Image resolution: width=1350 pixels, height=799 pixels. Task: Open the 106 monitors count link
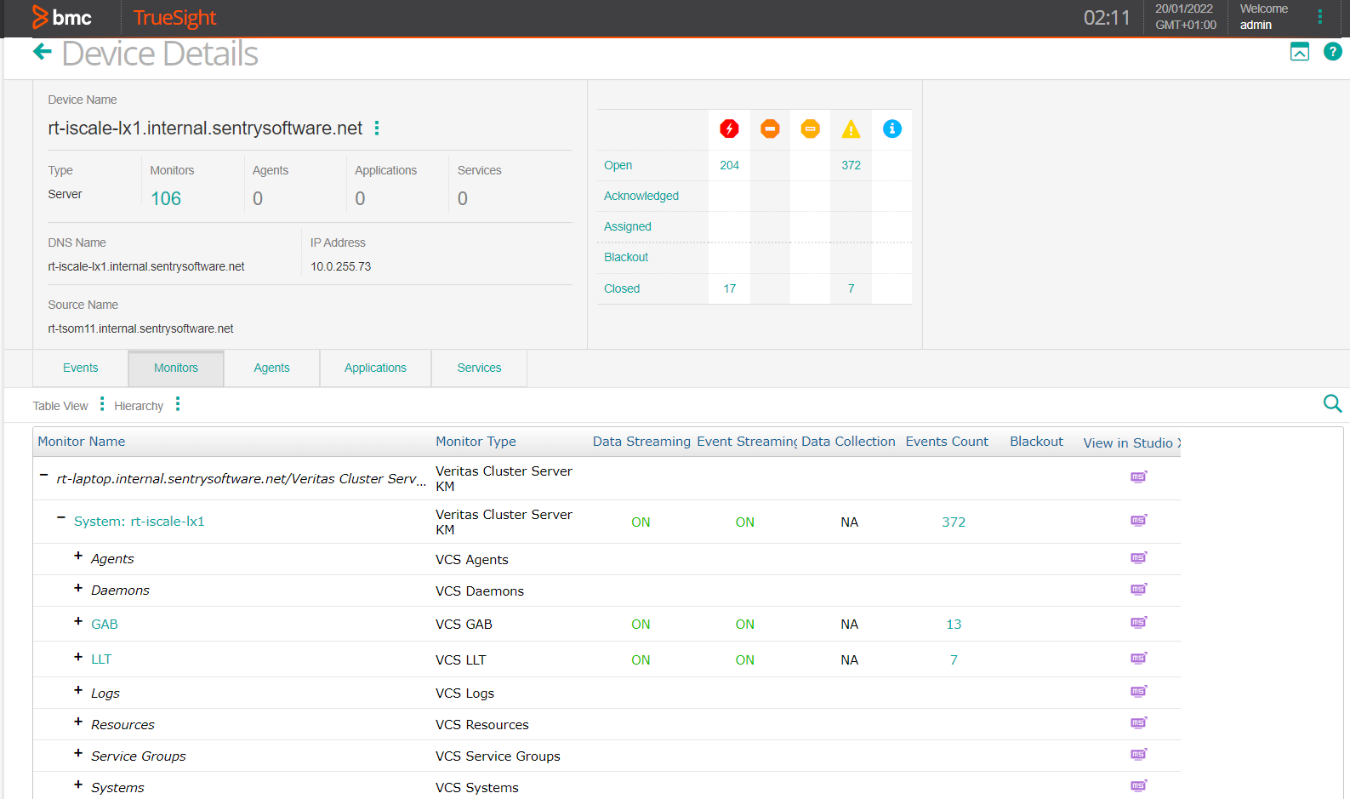pos(166,198)
